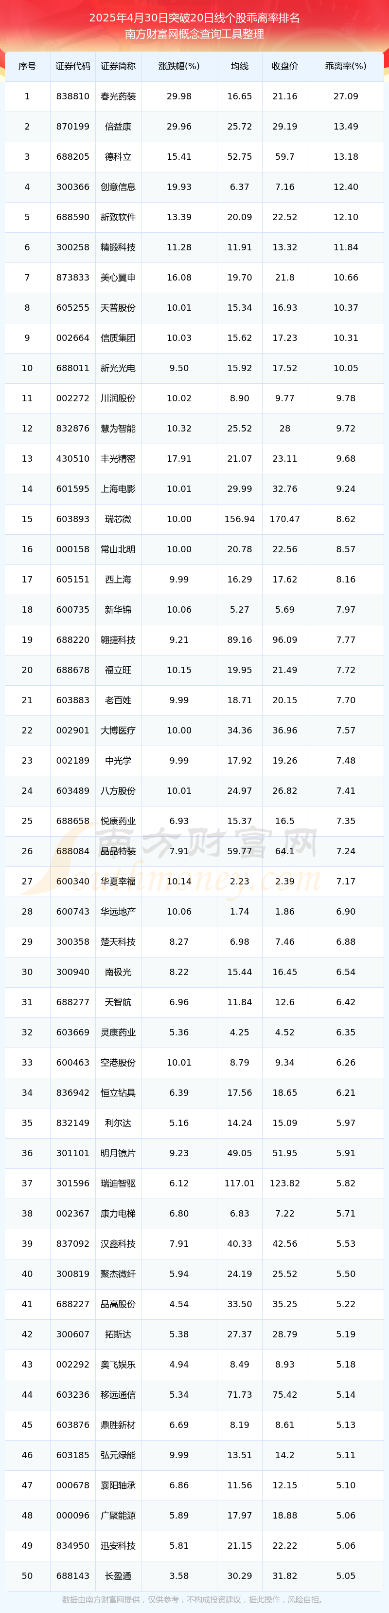Screen dimensions: 389x1613
Task: Click the stock name 晶品特装
Action: [x=118, y=852]
